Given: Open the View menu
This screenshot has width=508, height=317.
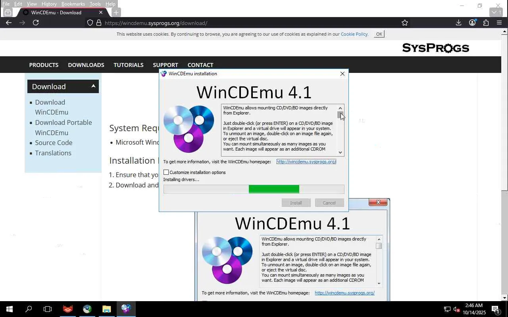Looking at the screenshot, I should coord(32,4).
